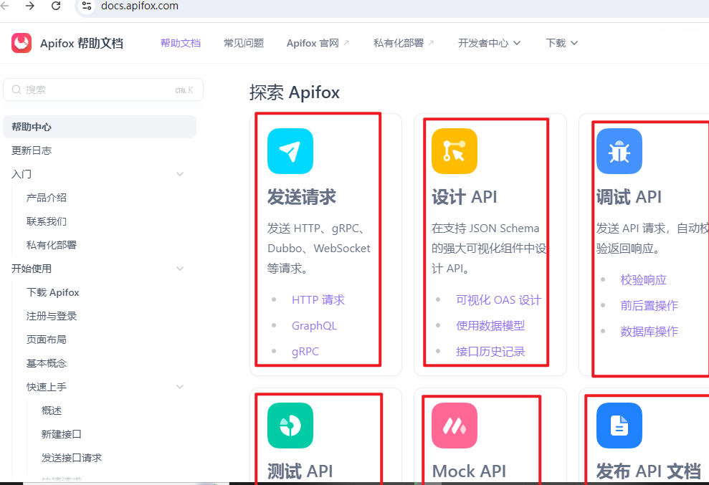Click the 测试 API card heading

pyautogui.click(x=300, y=471)
